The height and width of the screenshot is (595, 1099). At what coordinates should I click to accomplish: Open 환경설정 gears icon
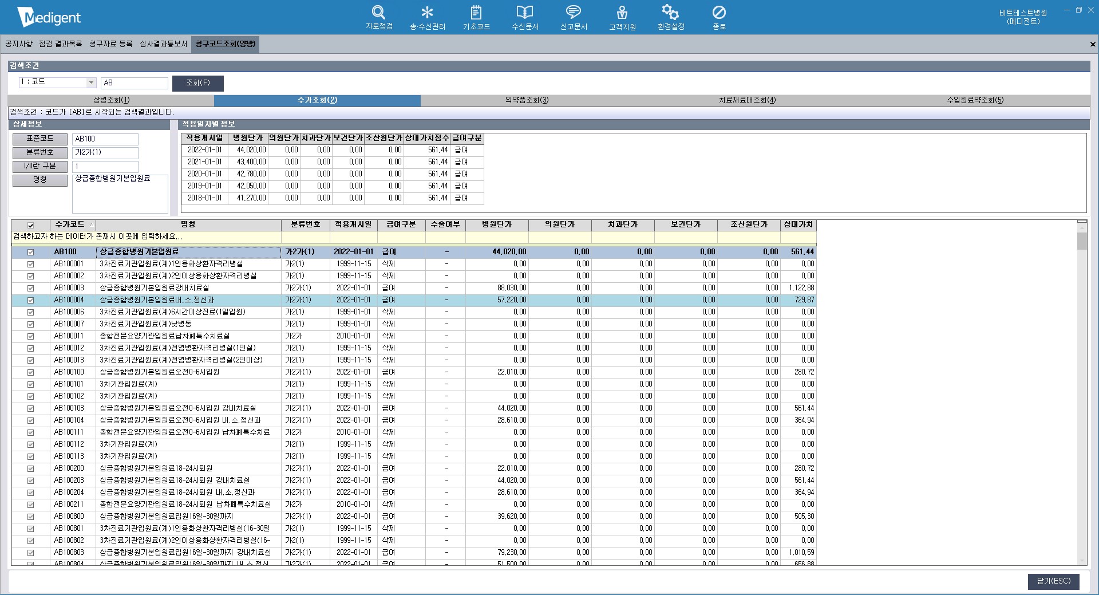click(671, 18)
